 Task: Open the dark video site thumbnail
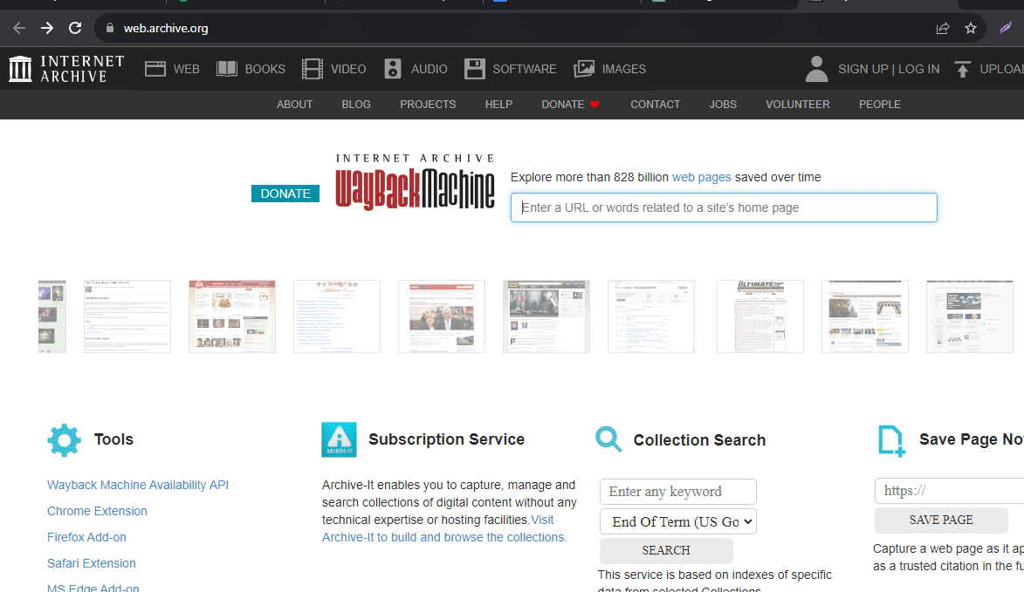tap(546, 316)
